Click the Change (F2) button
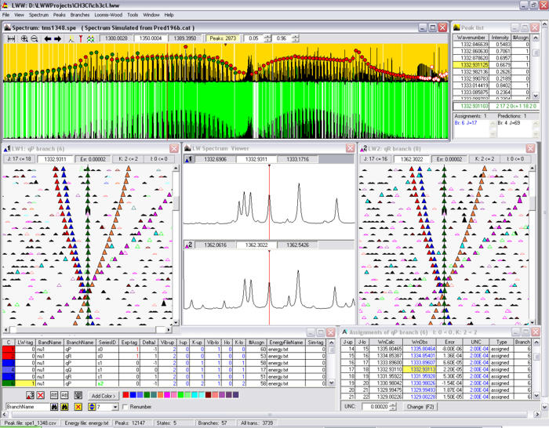This screenshot has height=428, width=549. click(x=420, y=407)
